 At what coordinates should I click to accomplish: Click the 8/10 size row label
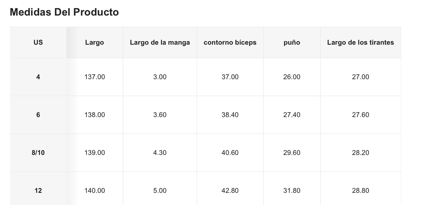(x=38, y=153)
